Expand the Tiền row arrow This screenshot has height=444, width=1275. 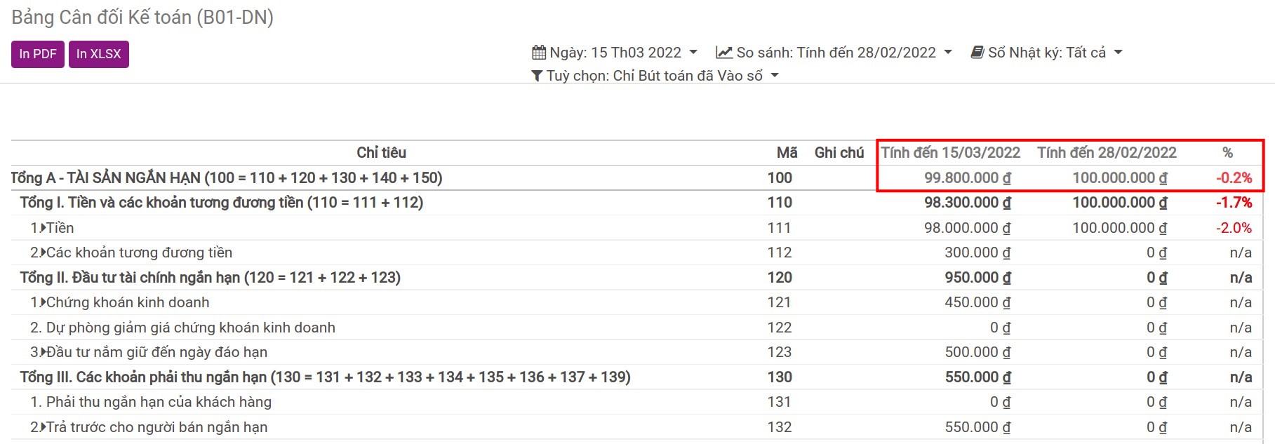click(43, 228)
